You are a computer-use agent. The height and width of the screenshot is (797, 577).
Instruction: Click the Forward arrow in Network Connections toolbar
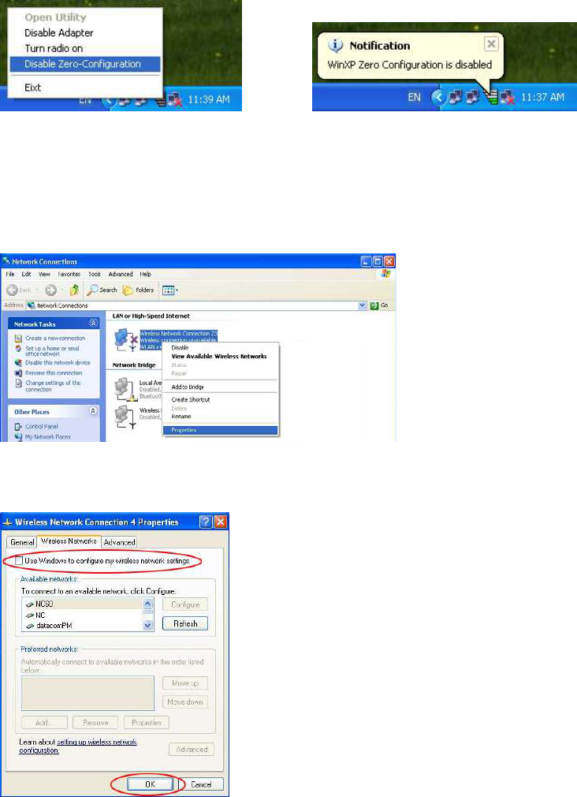coord(50,290)
